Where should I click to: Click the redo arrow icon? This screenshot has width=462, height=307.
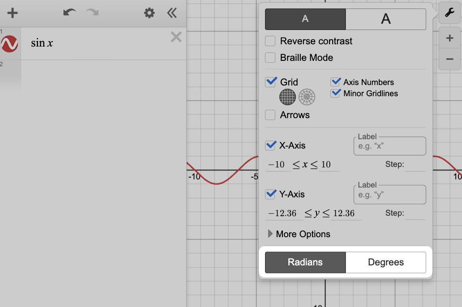tap(93, 13)
